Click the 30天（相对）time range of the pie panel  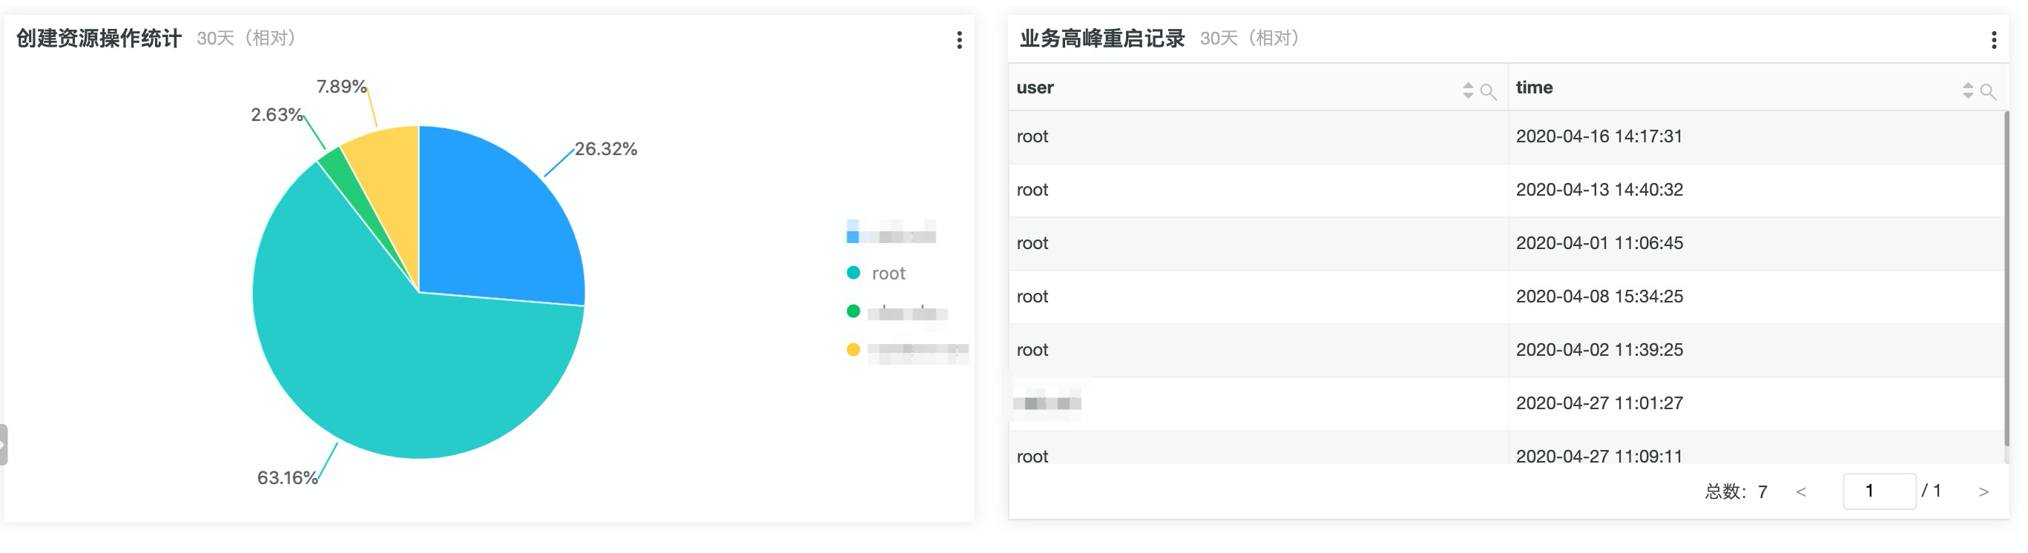246,39
